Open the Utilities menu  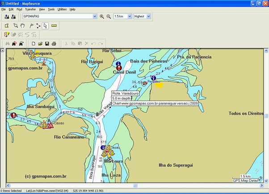(62, 9)
